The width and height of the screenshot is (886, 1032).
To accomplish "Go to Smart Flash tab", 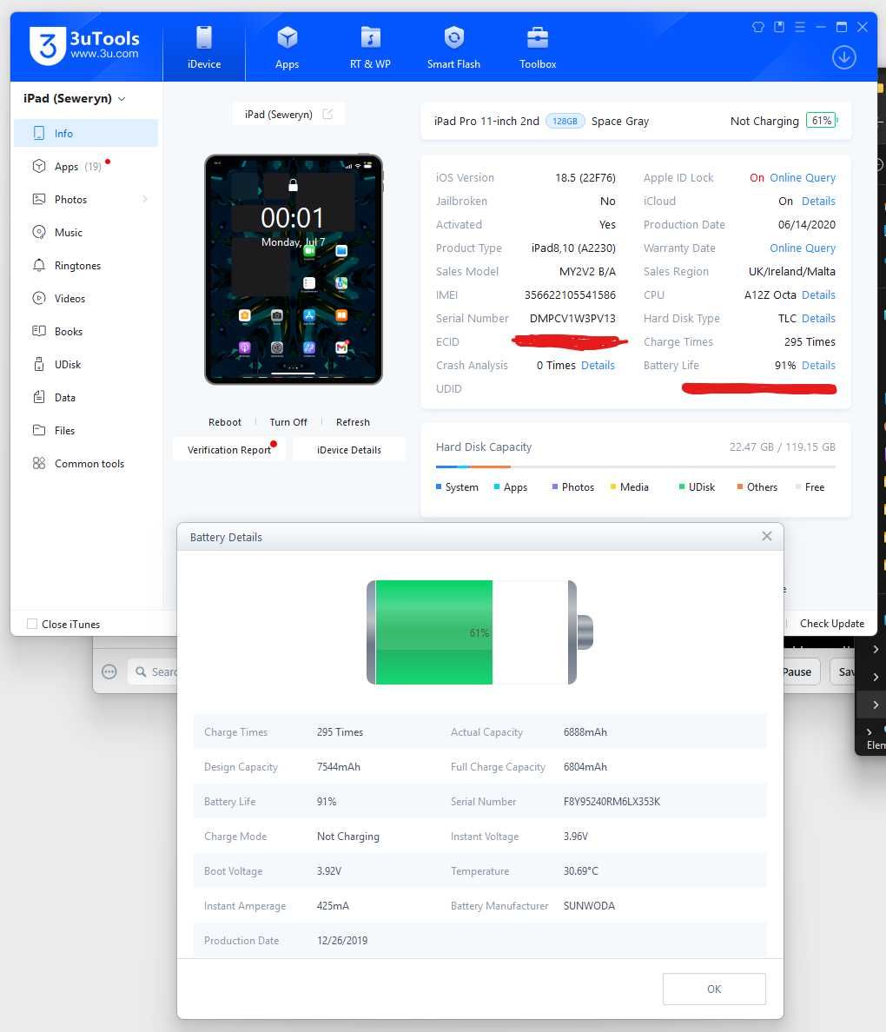I will pos(453,48).
